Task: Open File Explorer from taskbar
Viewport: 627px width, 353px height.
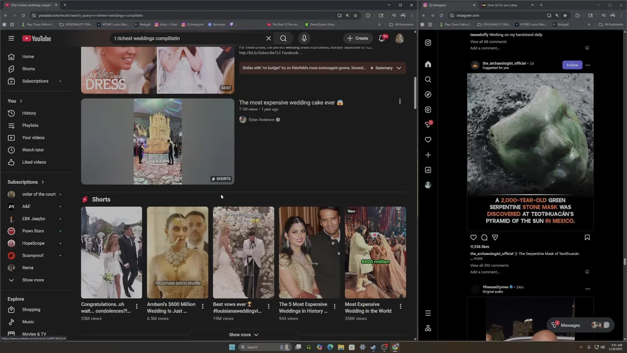Action: tap(341, 347)
